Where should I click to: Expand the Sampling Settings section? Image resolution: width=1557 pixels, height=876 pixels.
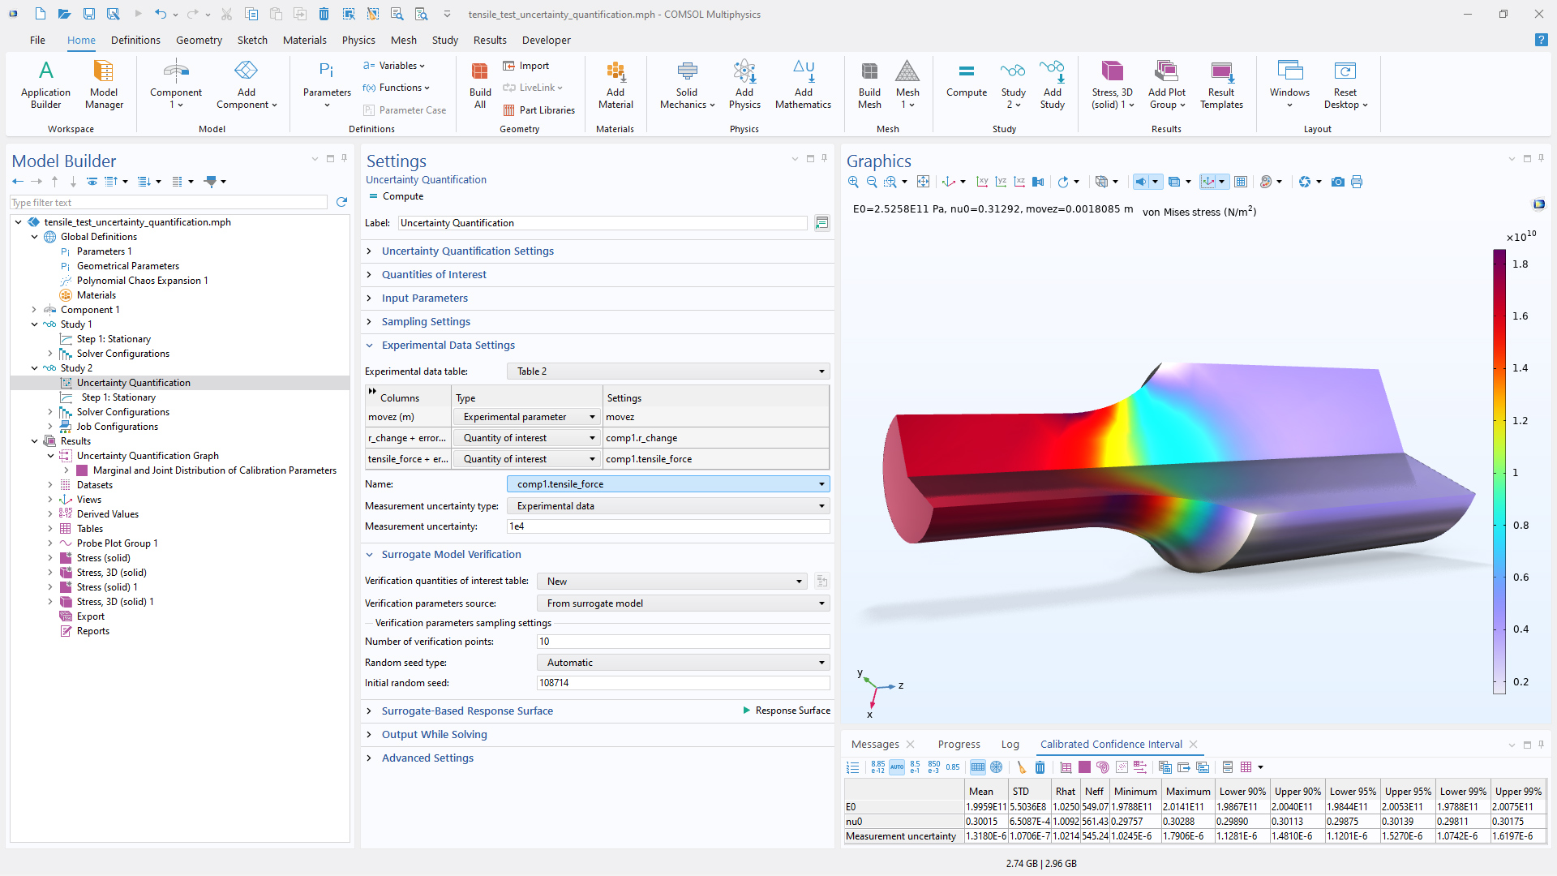click(x=426, y=322)
